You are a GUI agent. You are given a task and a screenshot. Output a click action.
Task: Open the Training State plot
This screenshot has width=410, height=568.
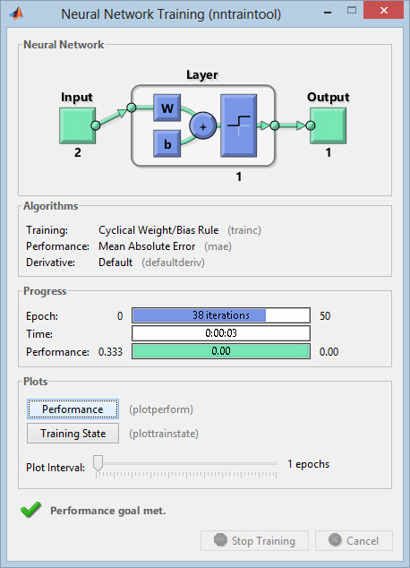point(73,434)
